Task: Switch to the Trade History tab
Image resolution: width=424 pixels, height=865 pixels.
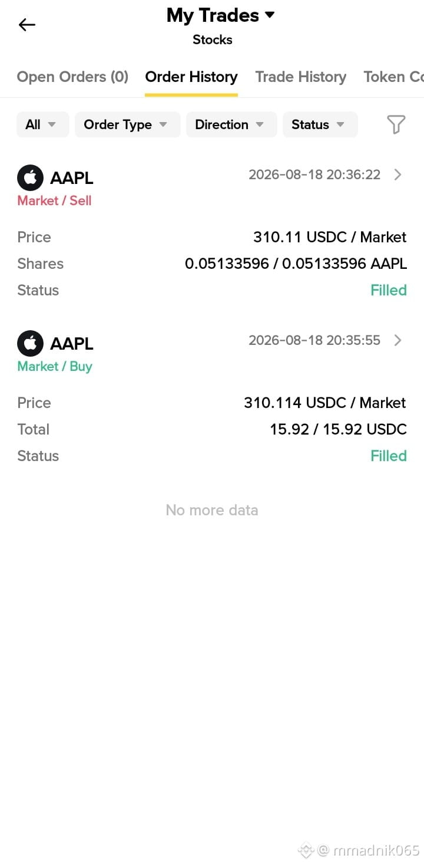Action: pyautogui.click(x=301, y=77)
